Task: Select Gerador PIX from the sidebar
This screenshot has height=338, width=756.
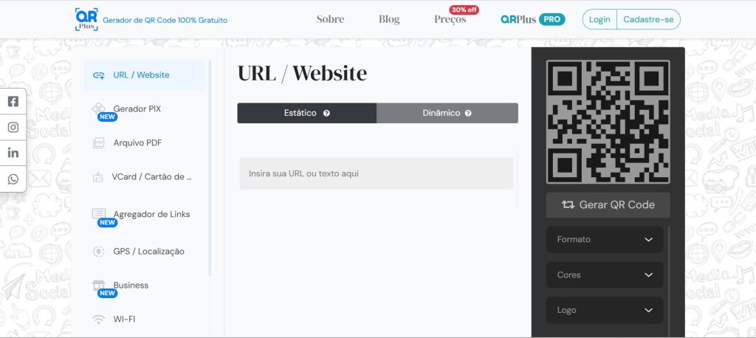Action: pyautogui.click(x=137, y=109)
